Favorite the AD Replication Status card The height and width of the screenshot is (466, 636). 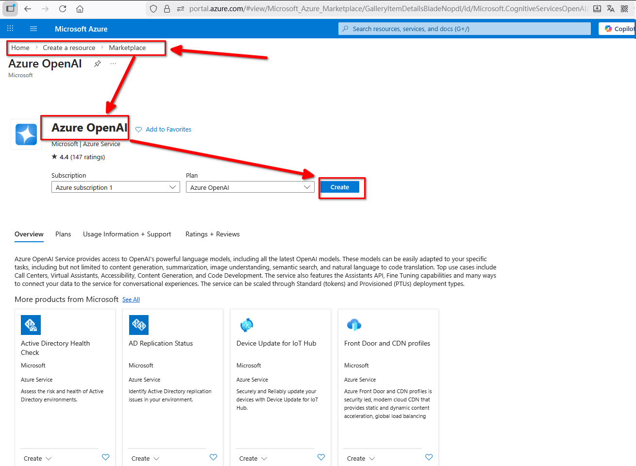(x=213, y=457)
